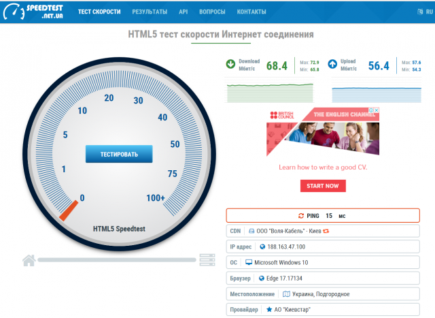Click the monitor icon next to Microsoft Windows 10

point(249,262)
